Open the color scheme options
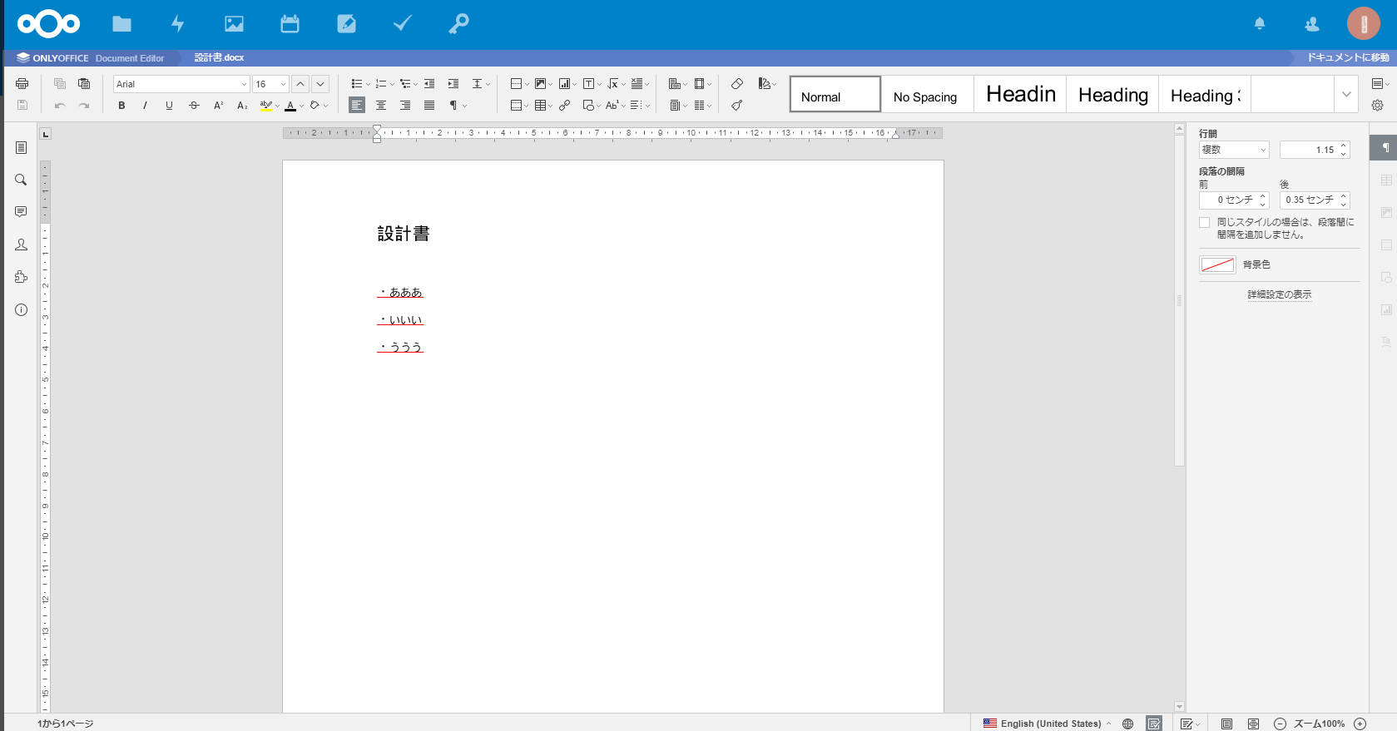Viewport: 1397px width, 731px height. [767, 84]
